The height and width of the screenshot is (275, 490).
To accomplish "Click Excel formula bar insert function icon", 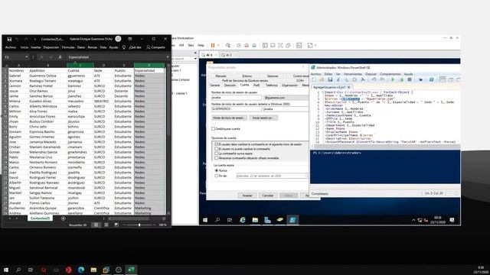I will (x=60, y=57).
